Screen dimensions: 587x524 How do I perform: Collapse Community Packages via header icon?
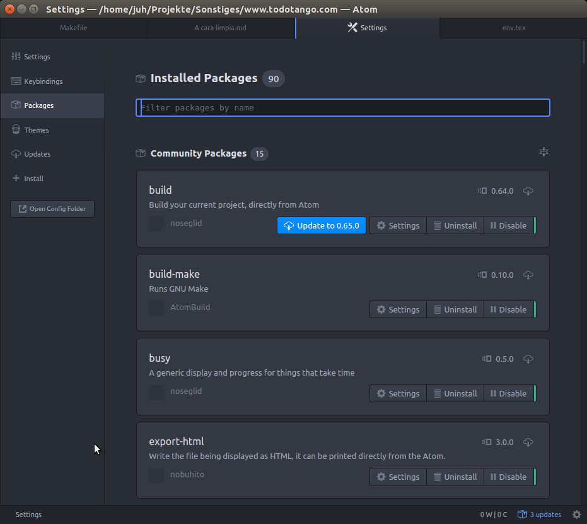point(543,152)
